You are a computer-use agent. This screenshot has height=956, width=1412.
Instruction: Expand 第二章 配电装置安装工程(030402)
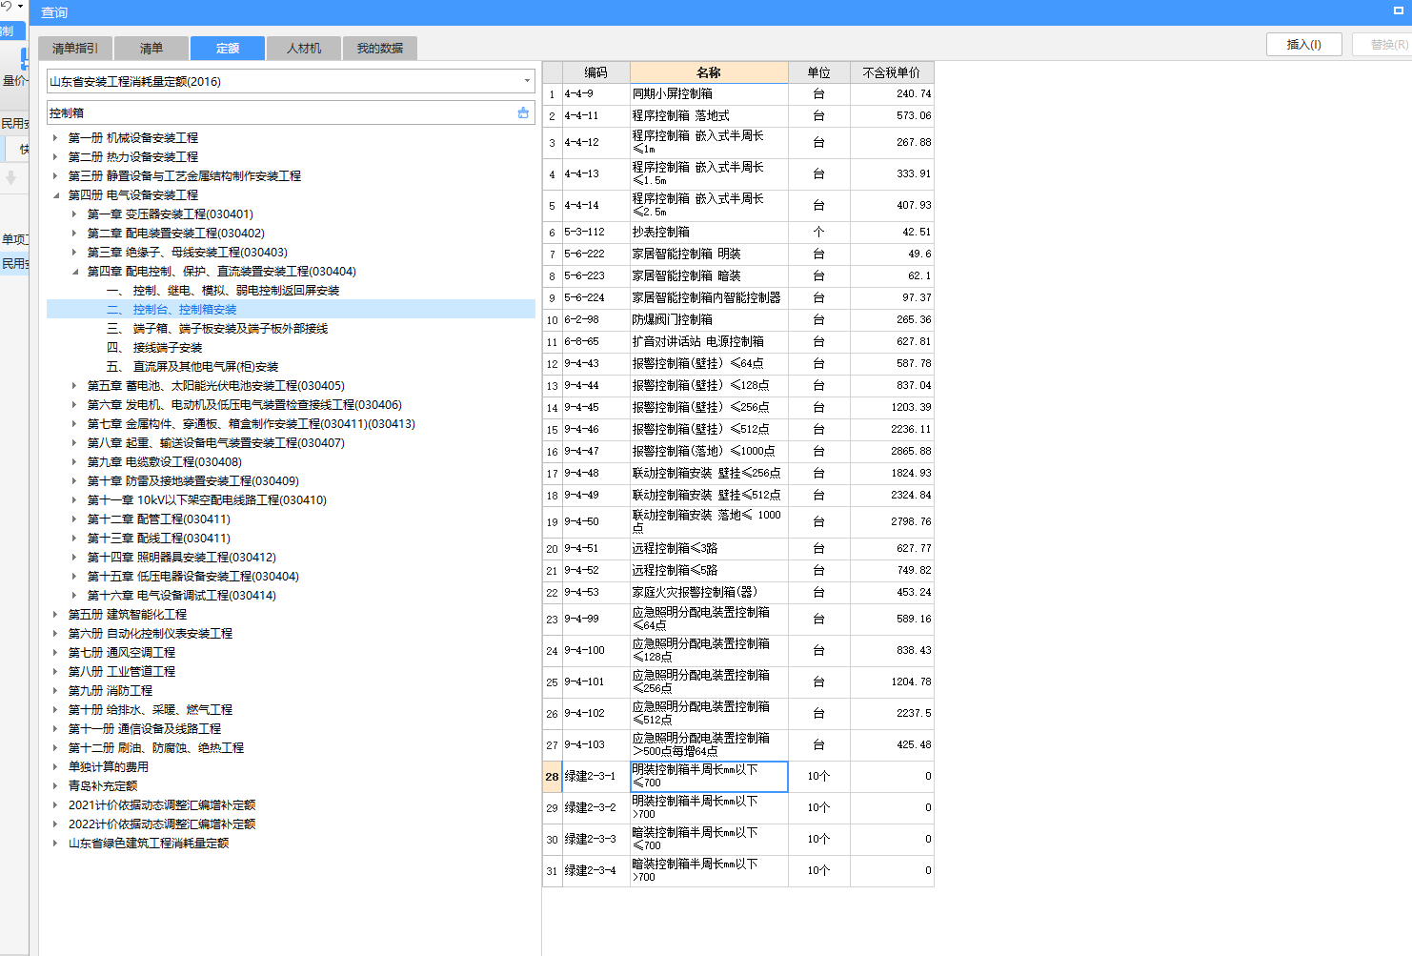[x=75, y=233]
